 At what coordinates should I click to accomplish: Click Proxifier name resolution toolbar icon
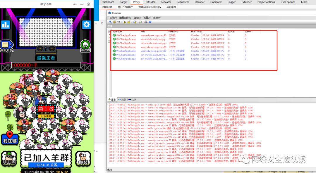click(x=119, y=22)
